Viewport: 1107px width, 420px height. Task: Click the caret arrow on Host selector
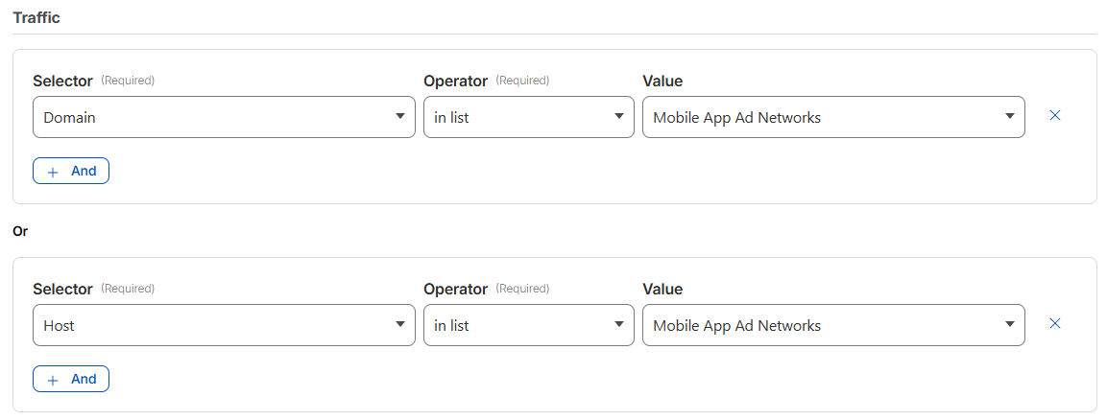[x=399, y=325]
